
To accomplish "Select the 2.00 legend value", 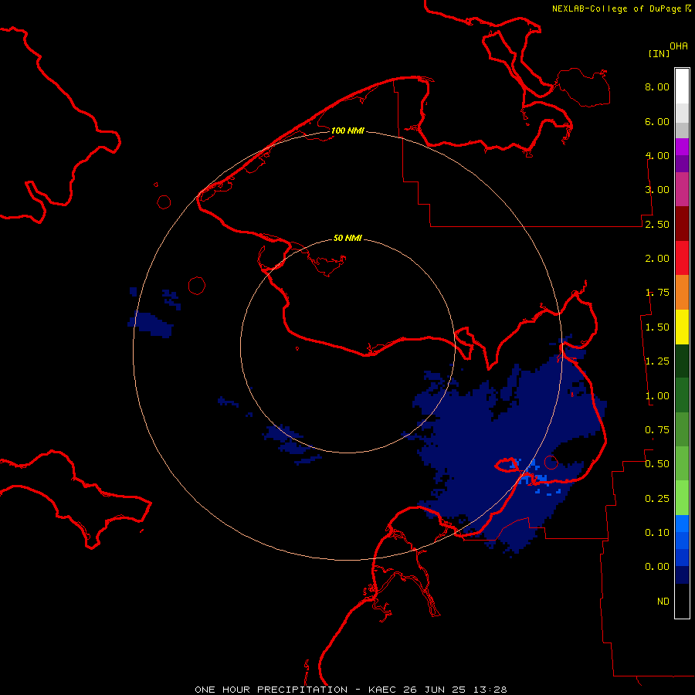I will tap(657, 259).
